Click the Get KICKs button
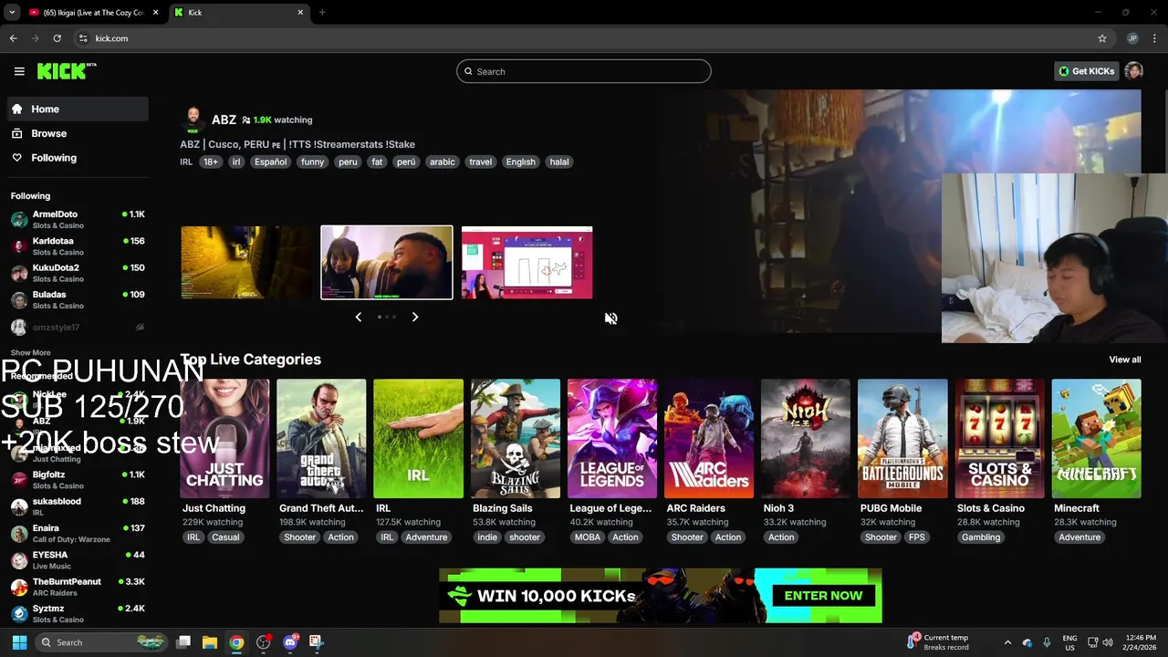 pos(1086,71)
